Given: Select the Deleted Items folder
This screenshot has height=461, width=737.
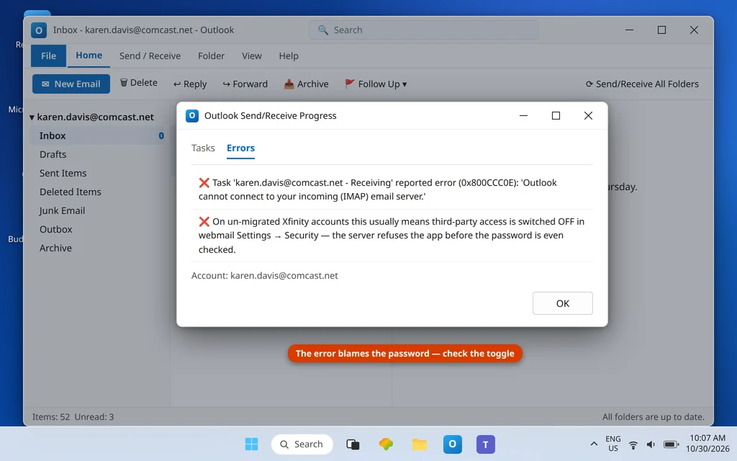Looking at the screenshot, I should point(98,192).
